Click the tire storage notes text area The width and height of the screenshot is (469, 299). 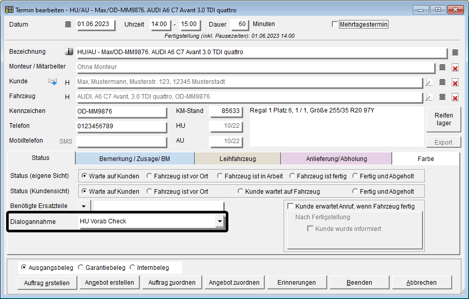tap(336, 126)
